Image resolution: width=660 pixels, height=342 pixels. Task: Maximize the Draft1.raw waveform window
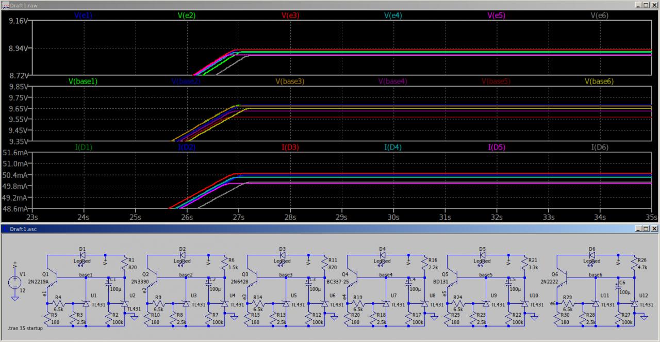[646, 5]
